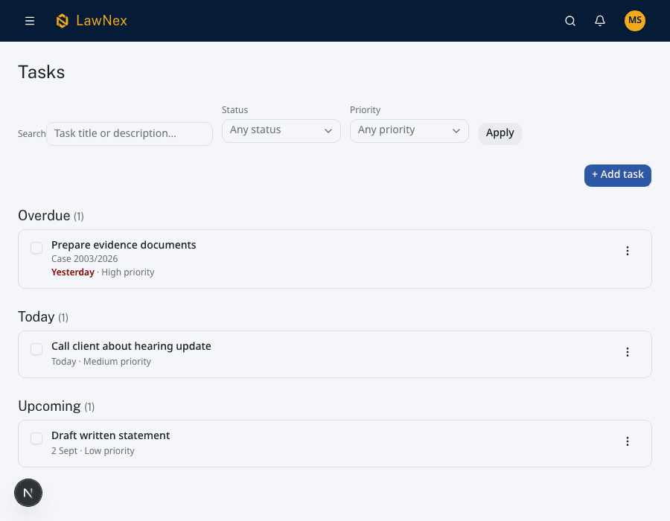Image resolution: width=670 pixels, height=521 pixels.
Task: Open notifications bell
Action: pyautogui.click(x=600, y=21)
